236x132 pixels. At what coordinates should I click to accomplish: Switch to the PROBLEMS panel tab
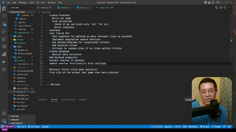43,100
